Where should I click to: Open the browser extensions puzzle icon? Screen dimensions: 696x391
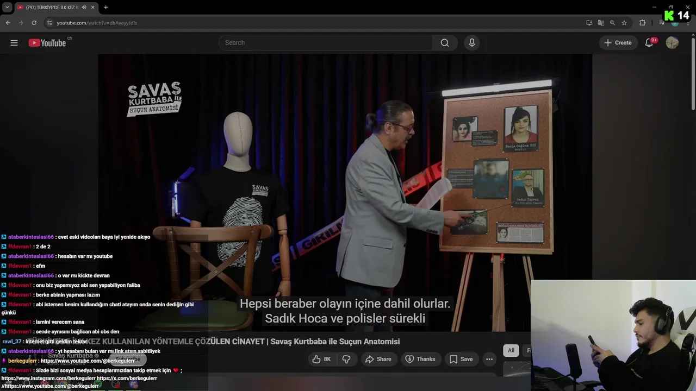642,23
